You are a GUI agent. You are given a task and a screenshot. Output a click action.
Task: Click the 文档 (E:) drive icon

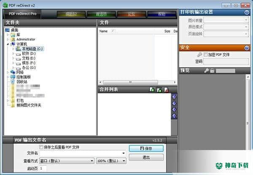(x=18, y=59)
